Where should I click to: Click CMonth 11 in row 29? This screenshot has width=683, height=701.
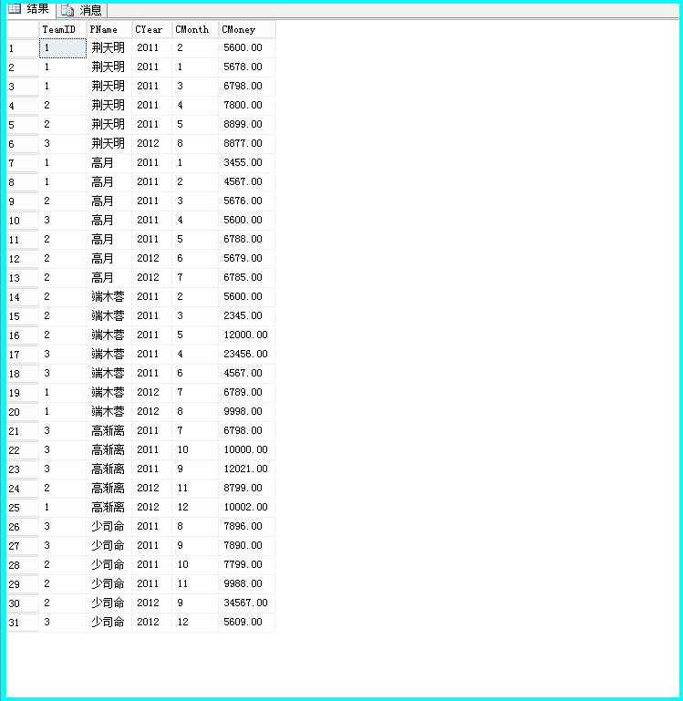[x=183, y=584]
